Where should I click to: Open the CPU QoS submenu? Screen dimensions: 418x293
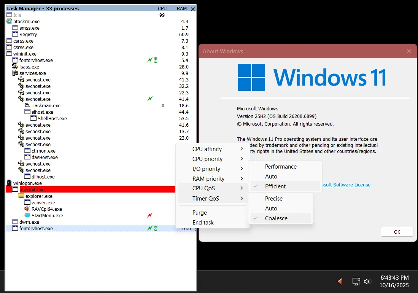(213, 188)
